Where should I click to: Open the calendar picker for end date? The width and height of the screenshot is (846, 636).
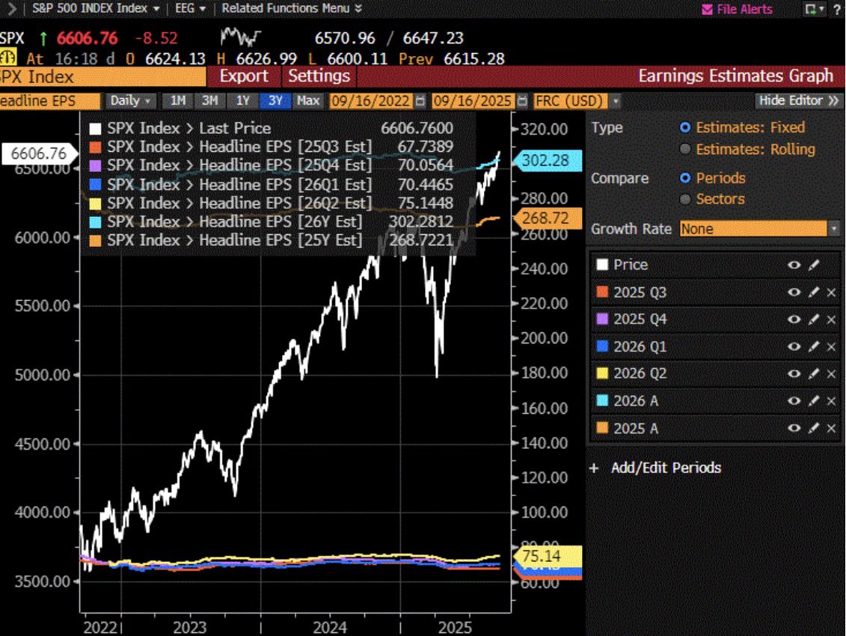click(x=522, y=101)
